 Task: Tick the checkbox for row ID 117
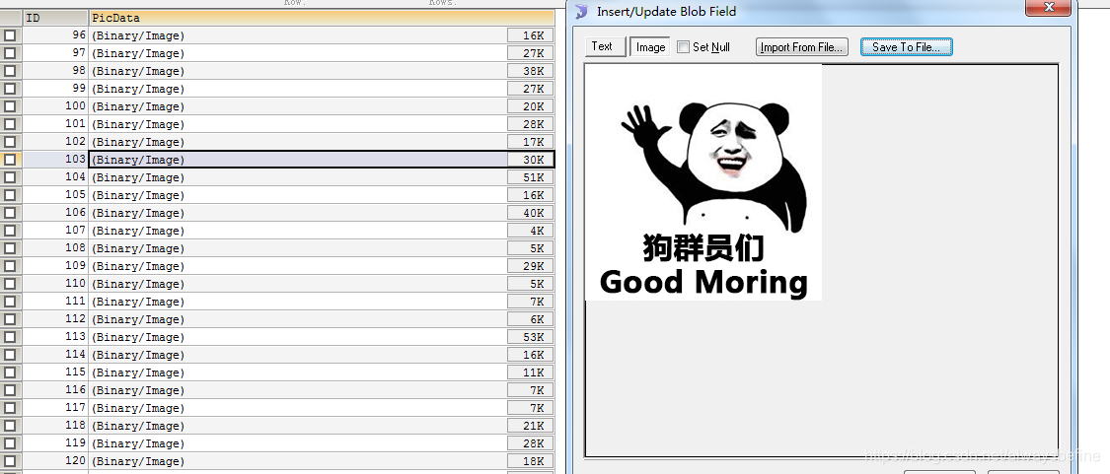click(x=10, y=408)
